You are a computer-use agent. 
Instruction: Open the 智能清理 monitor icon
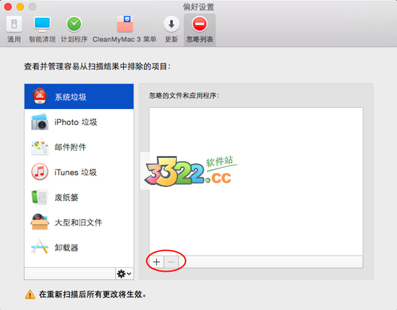tap(42, 24)
